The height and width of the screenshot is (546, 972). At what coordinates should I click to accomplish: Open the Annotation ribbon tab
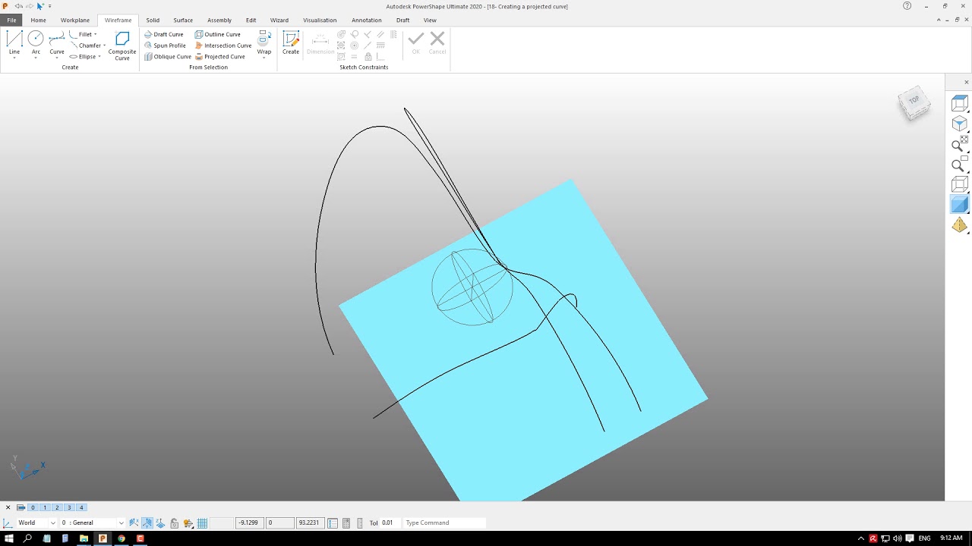pos(367,20)
